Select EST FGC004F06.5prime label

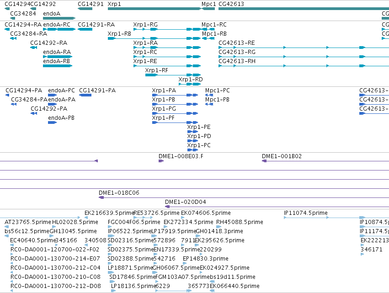pyautogui.click(x=134, y=222)
